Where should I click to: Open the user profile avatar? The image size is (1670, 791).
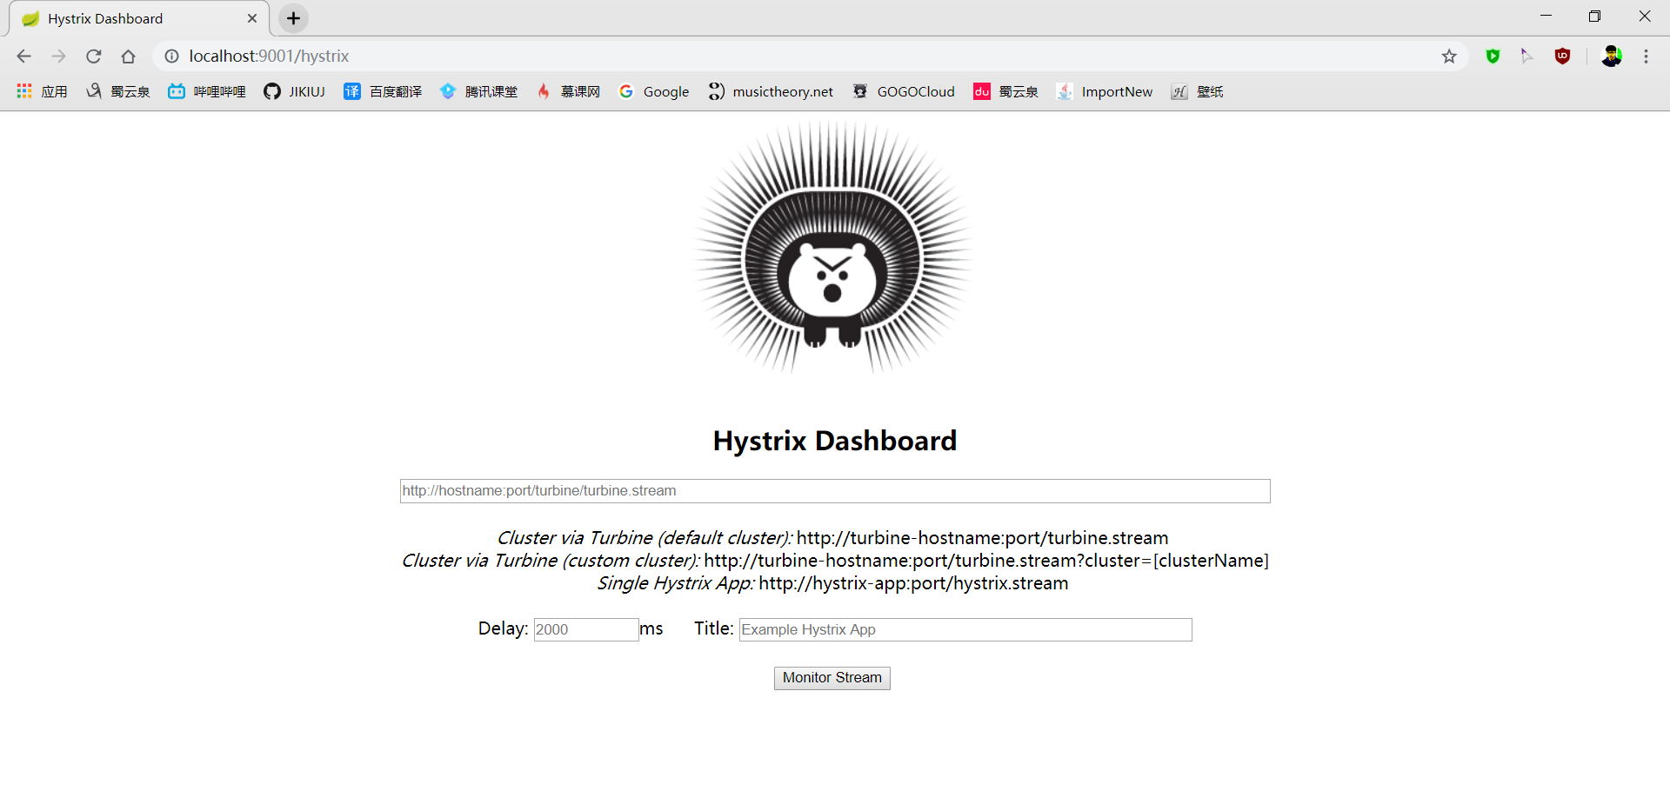point(1612,56)
